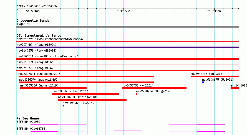Select the red bar under nsv3297894
The height and width of the screenshot is (135, 247).
(x=86, y=77)
